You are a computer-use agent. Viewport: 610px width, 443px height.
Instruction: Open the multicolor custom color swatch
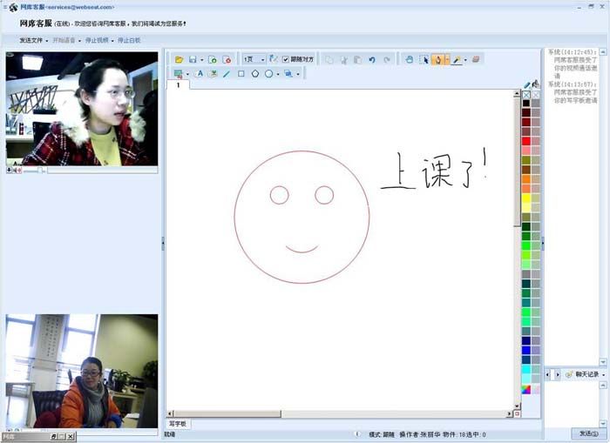pyautogui.click(x=526, y=389)
